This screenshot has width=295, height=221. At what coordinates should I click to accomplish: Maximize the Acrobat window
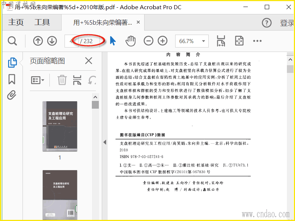[x=267, y=7]
